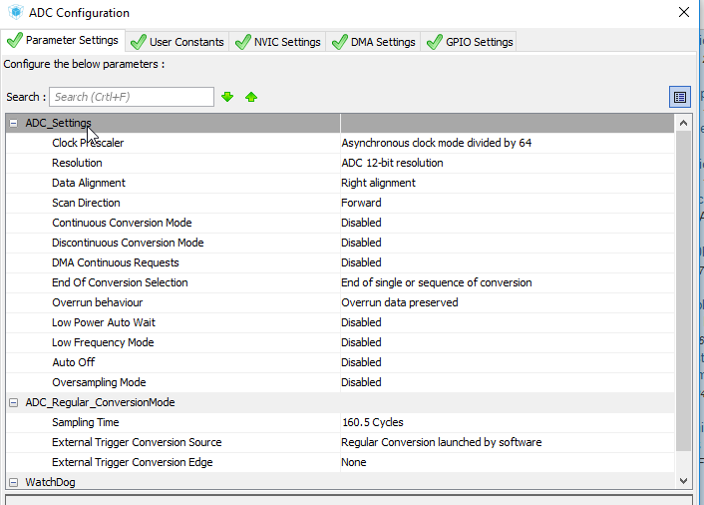Collapse the WatchDog group
The width and height of the screenshot is (704, 505).
click(x=14, y=482)
